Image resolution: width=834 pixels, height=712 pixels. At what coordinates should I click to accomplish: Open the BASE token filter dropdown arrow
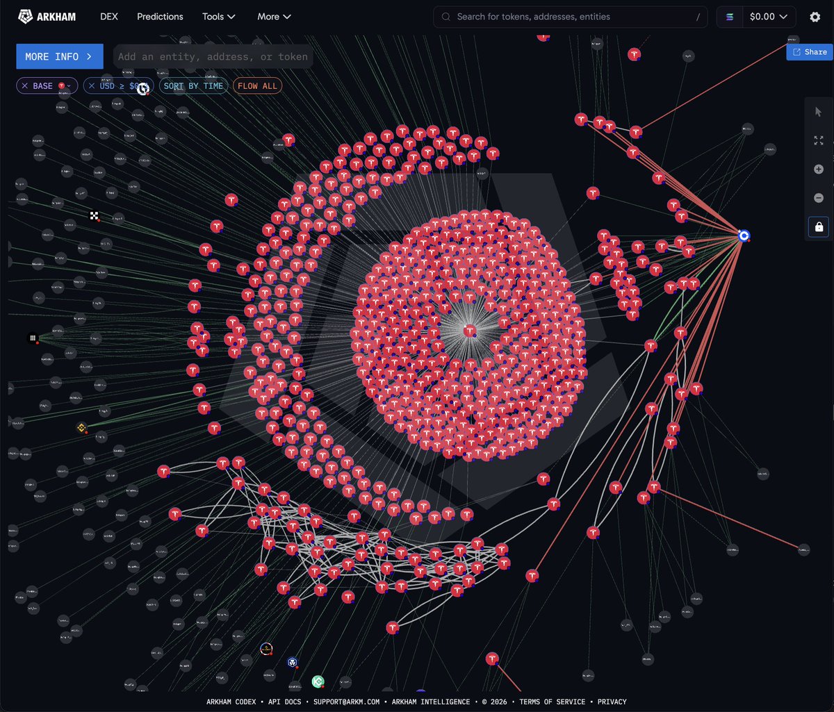(68, 86)
